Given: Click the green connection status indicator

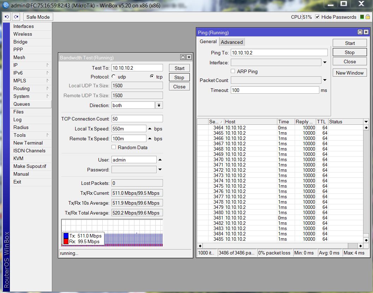Looking at the screenshot, I should click(362, 17).
